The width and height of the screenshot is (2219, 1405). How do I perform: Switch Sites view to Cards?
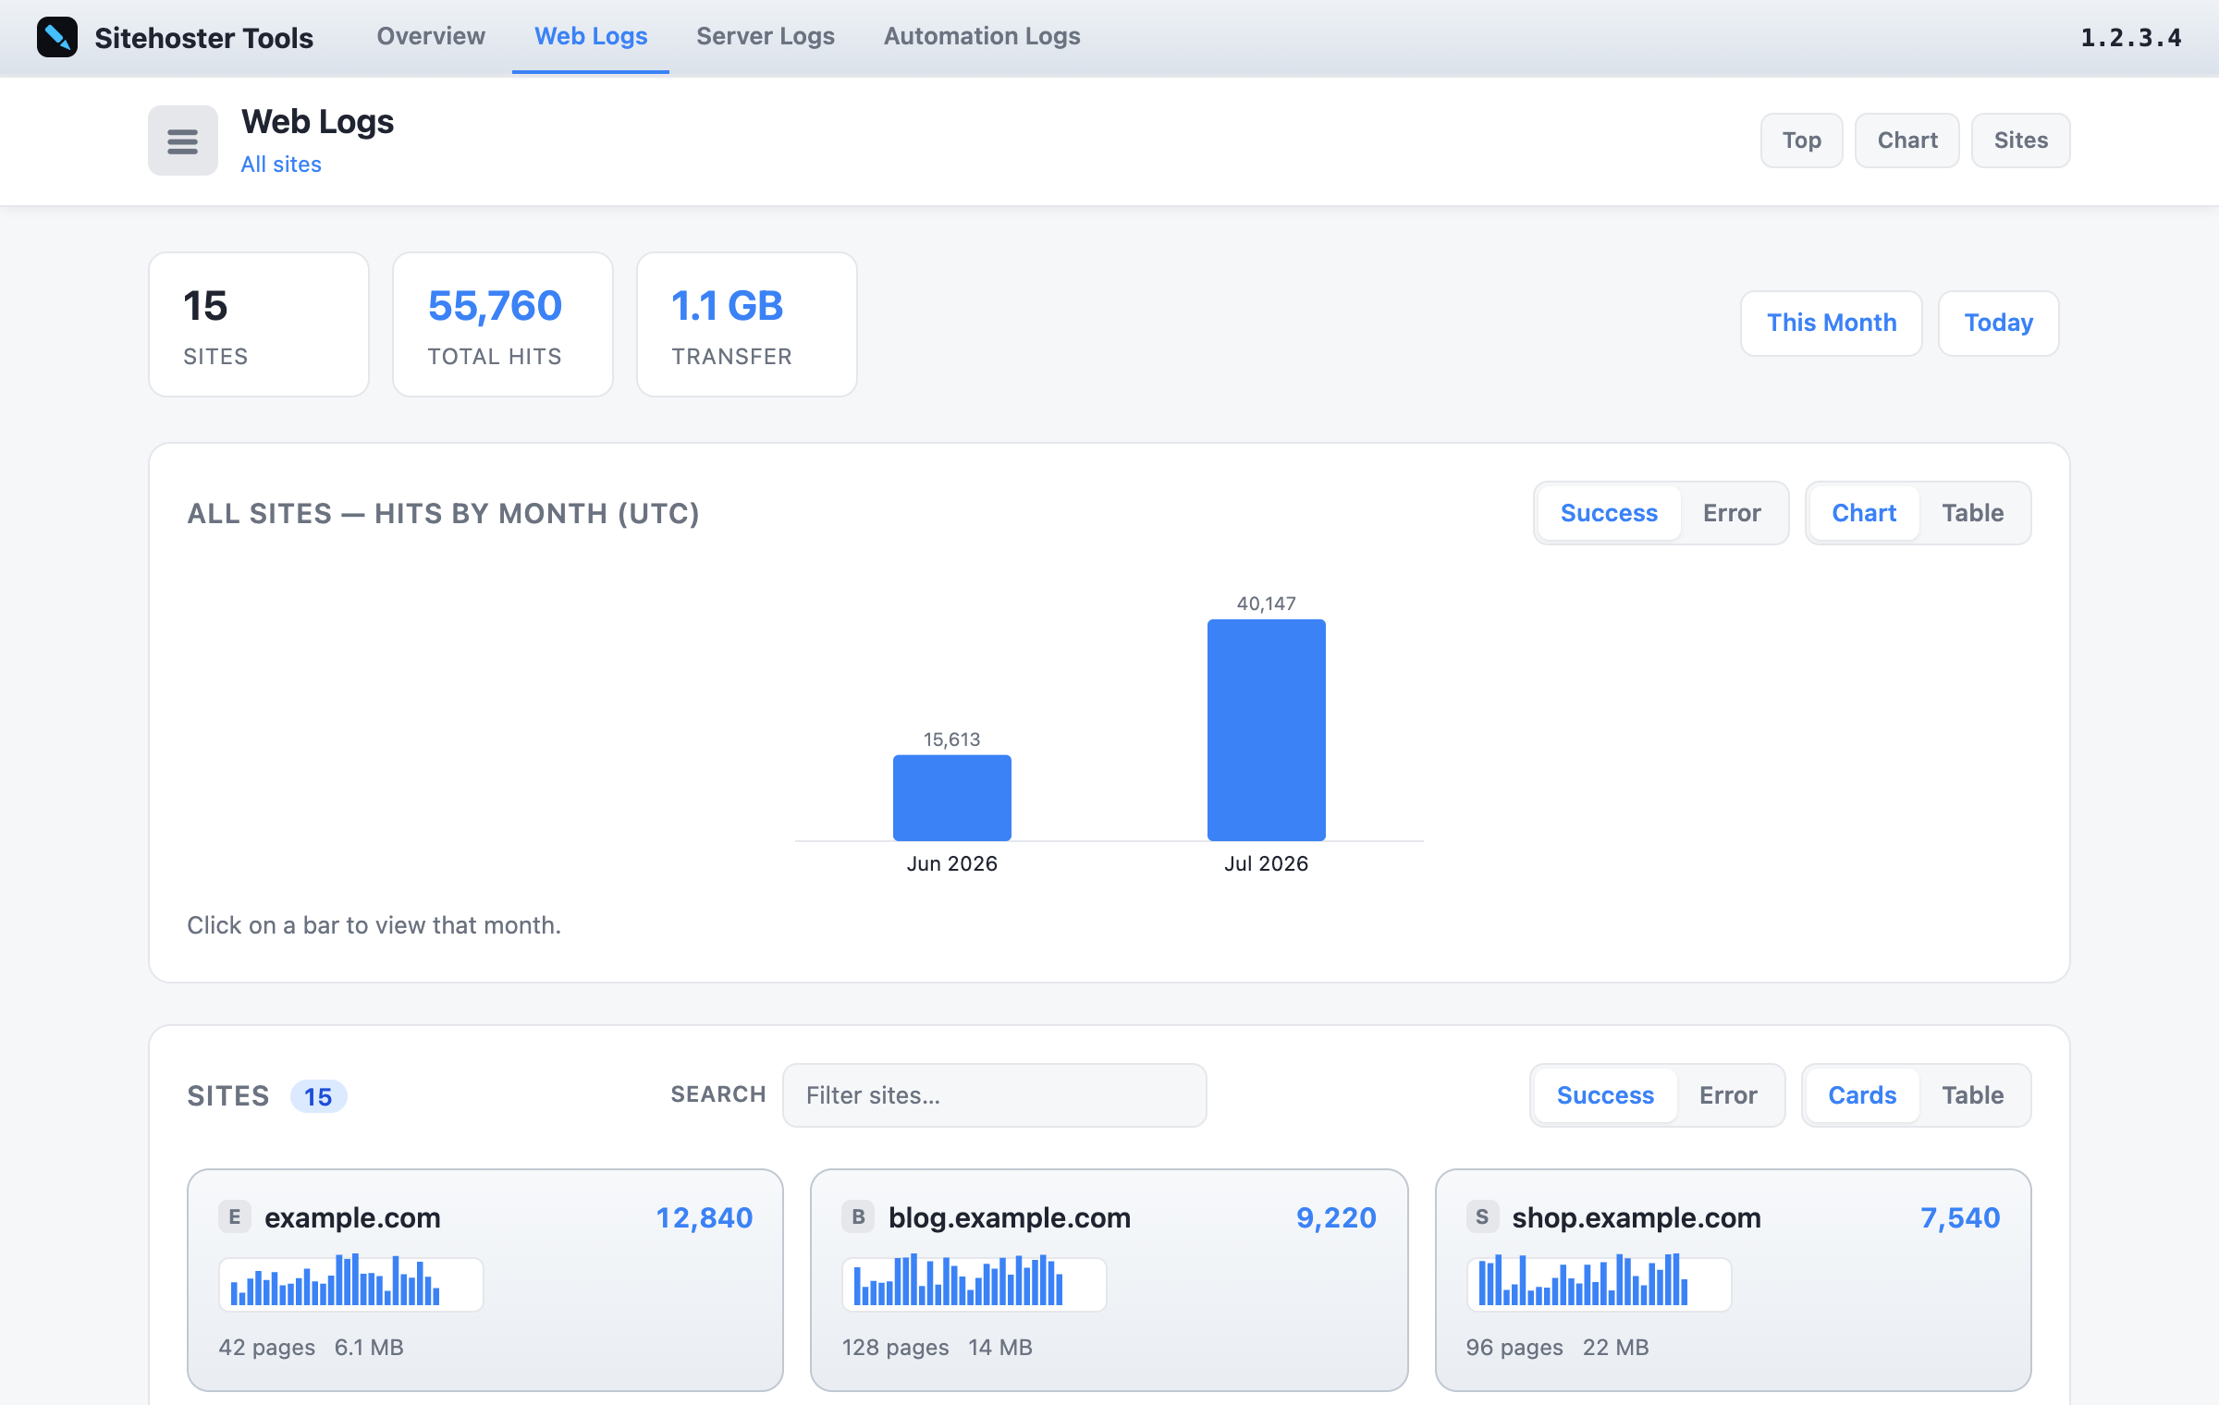point(1862,1095)
